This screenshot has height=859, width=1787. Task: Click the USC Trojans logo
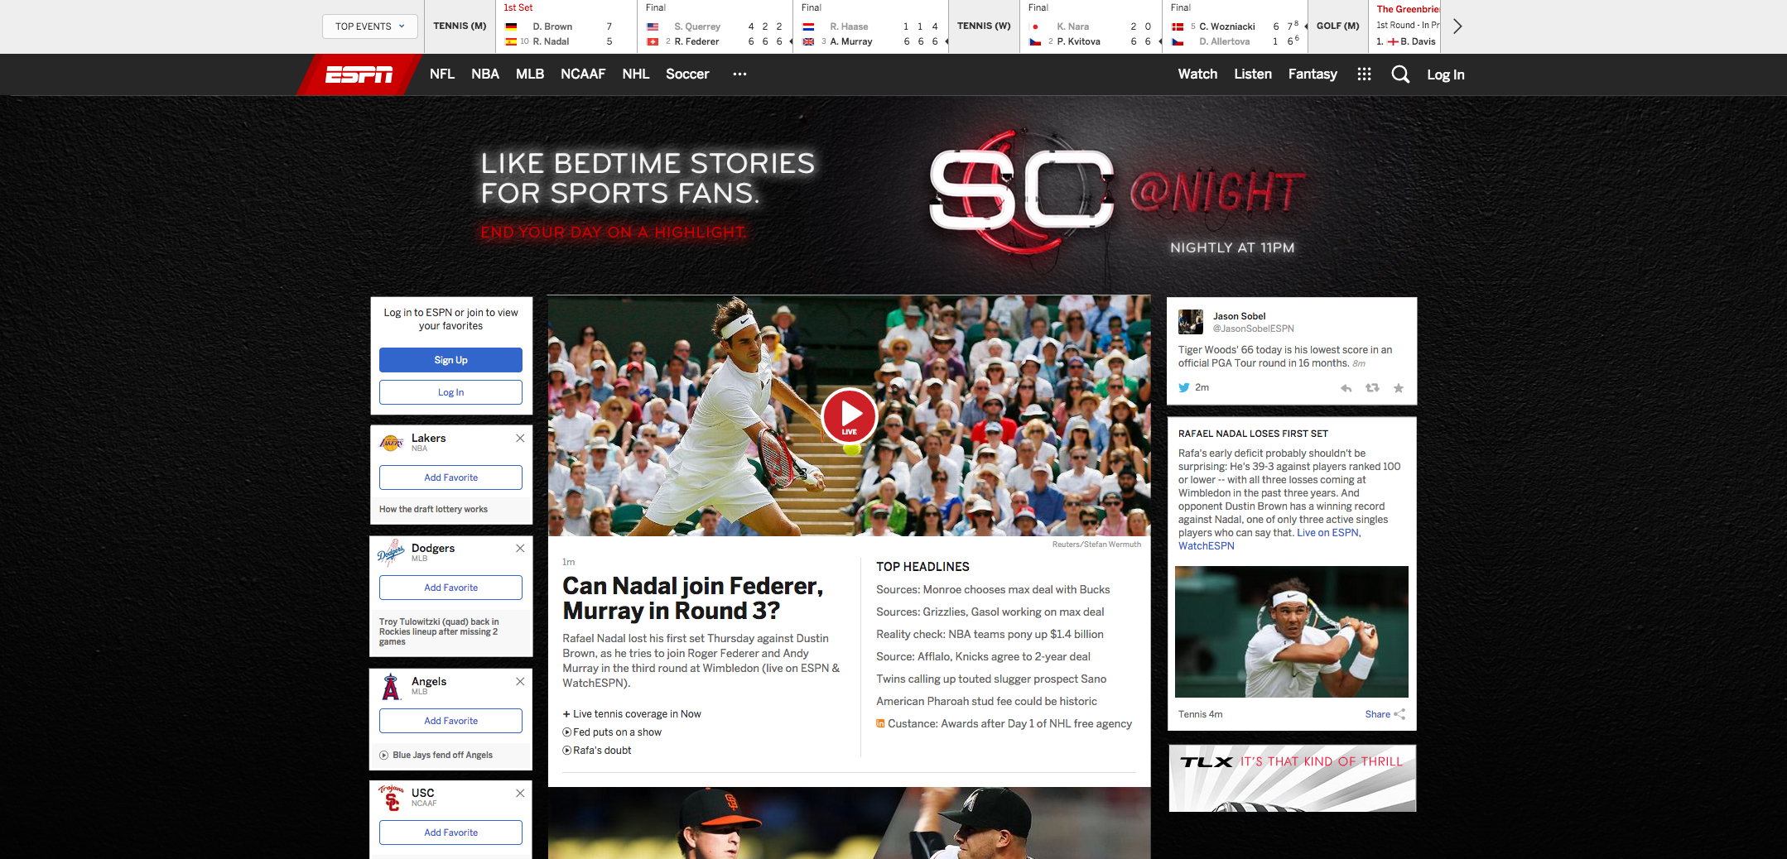(x=391, y=797)
